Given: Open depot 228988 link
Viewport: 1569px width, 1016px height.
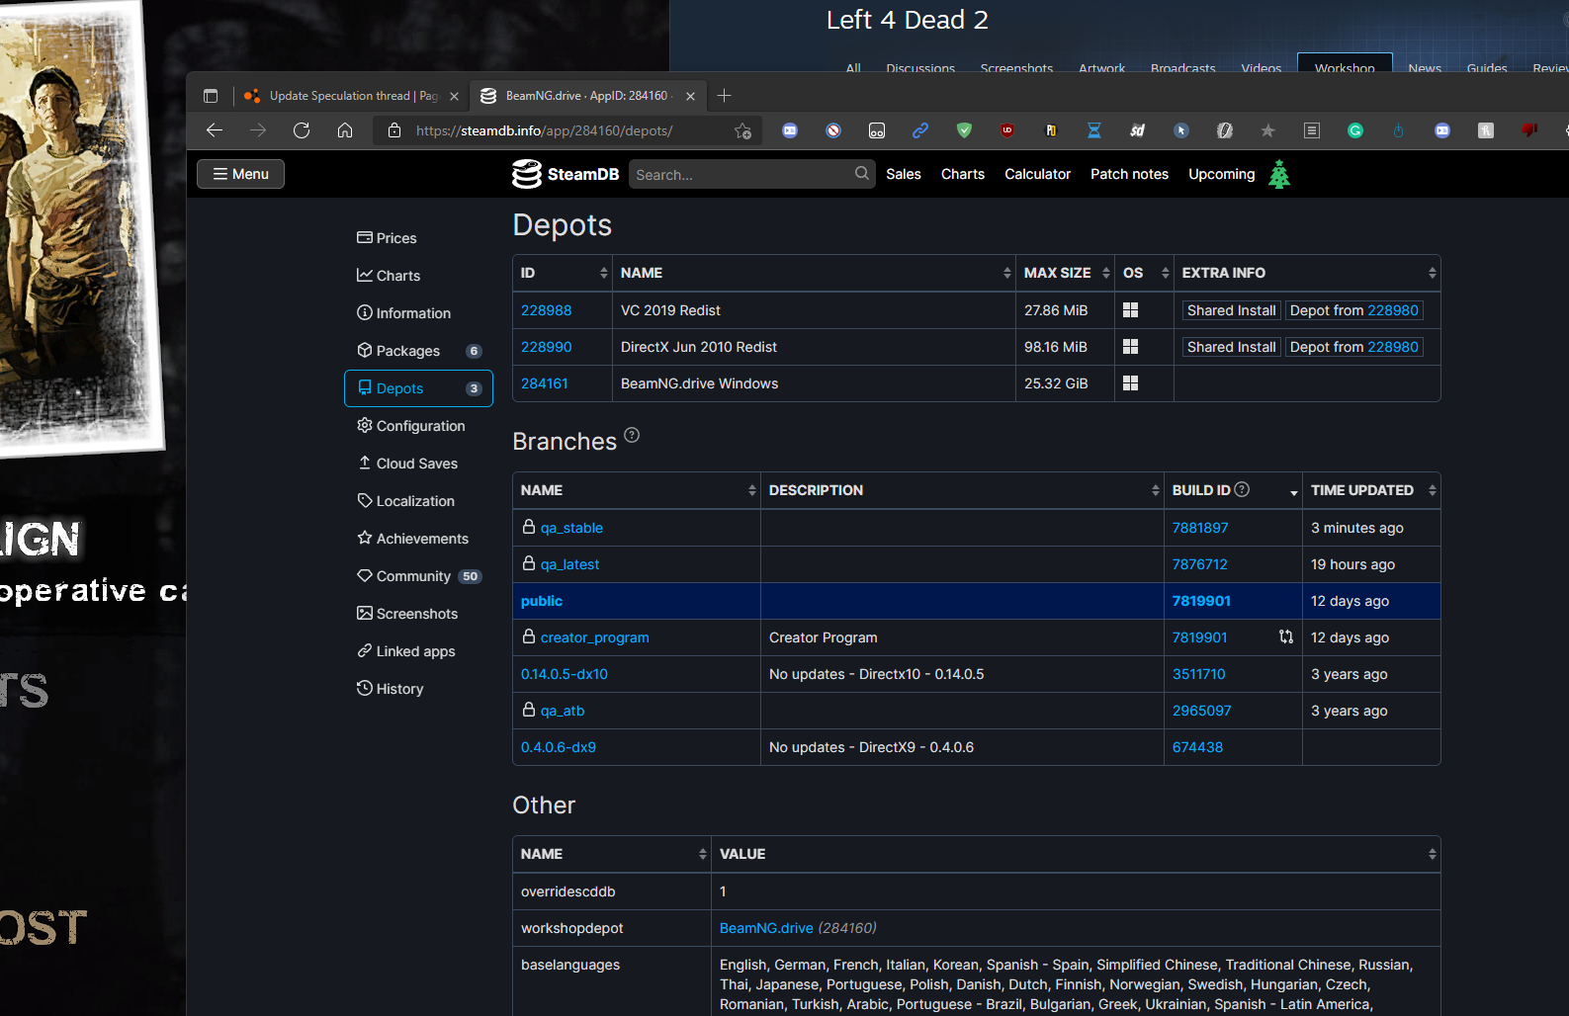Looking at the screenshot, I should click(547, 310).
